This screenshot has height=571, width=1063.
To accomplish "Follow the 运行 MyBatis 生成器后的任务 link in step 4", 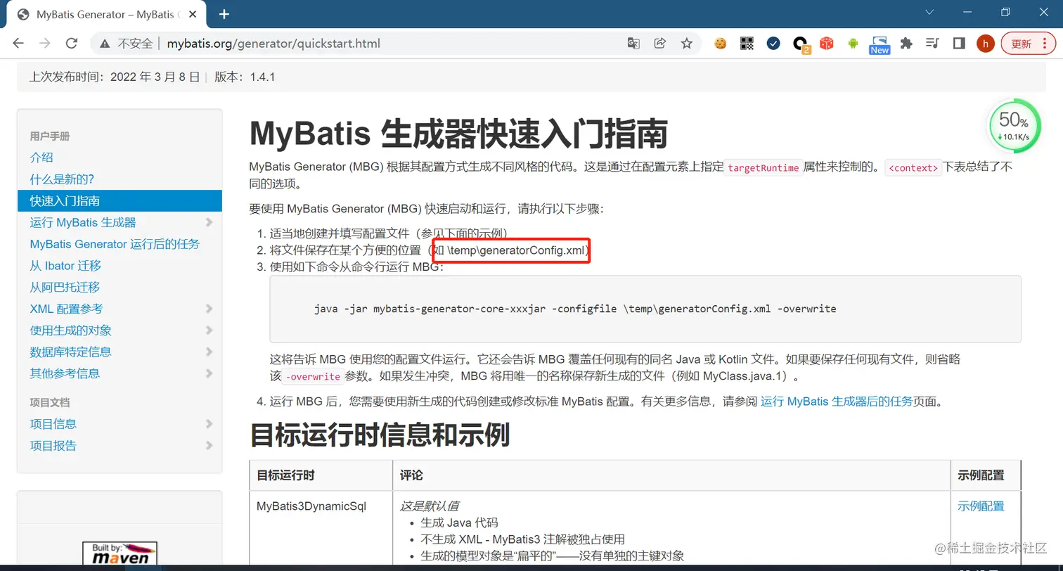I will [x=837, y=402].
